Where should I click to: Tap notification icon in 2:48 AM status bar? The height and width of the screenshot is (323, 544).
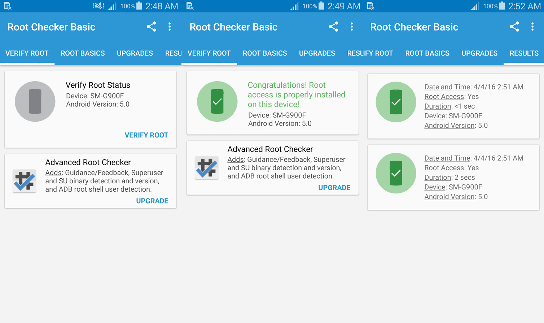click(x=8, y=6)
